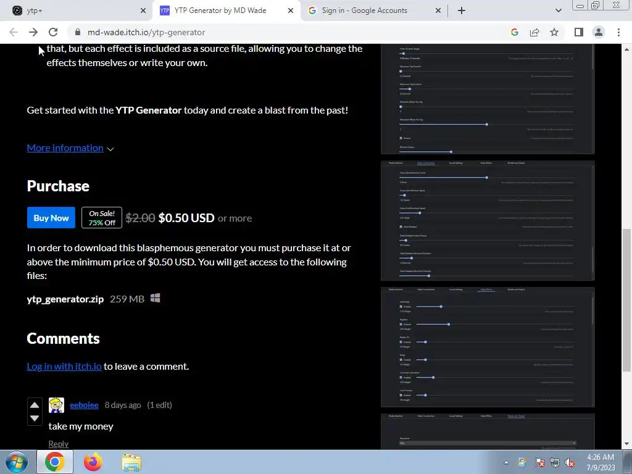Click the scrollbar down arrow

[x=626, y=444]
